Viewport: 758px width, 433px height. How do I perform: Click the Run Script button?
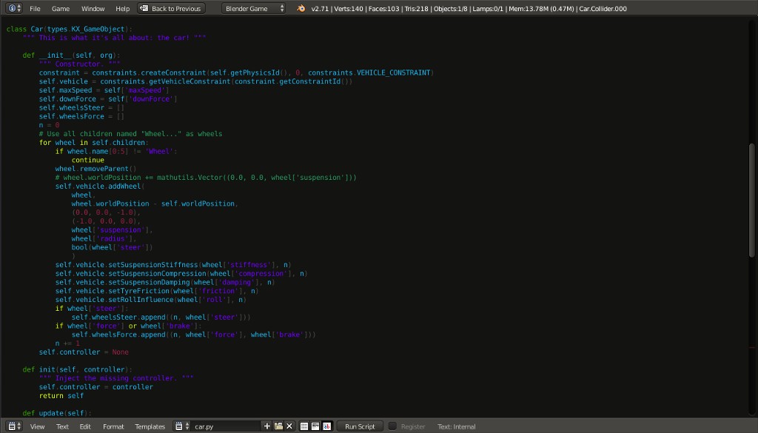point(359,426)
